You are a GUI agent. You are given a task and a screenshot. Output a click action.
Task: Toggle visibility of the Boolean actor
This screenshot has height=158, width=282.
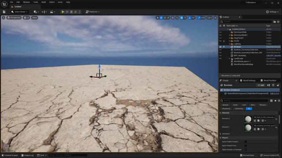click(x=220, y=47)
